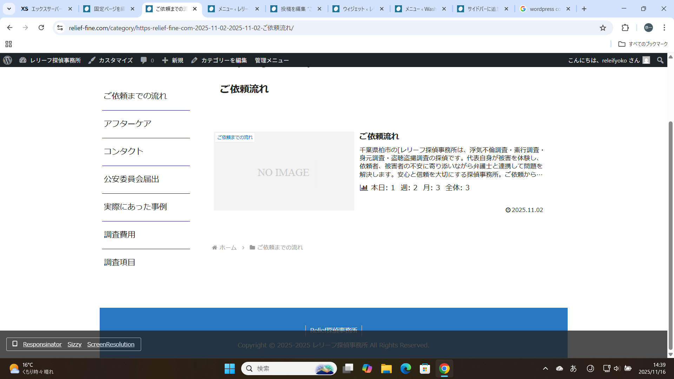The image size is (674, 379).
Task: Click the site information icon in the address bar
Action: pyautogui.click(x=60, y=28)
